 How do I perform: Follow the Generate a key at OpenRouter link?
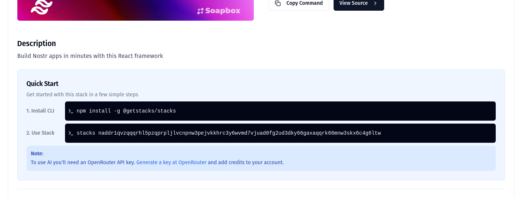(171, 162)
